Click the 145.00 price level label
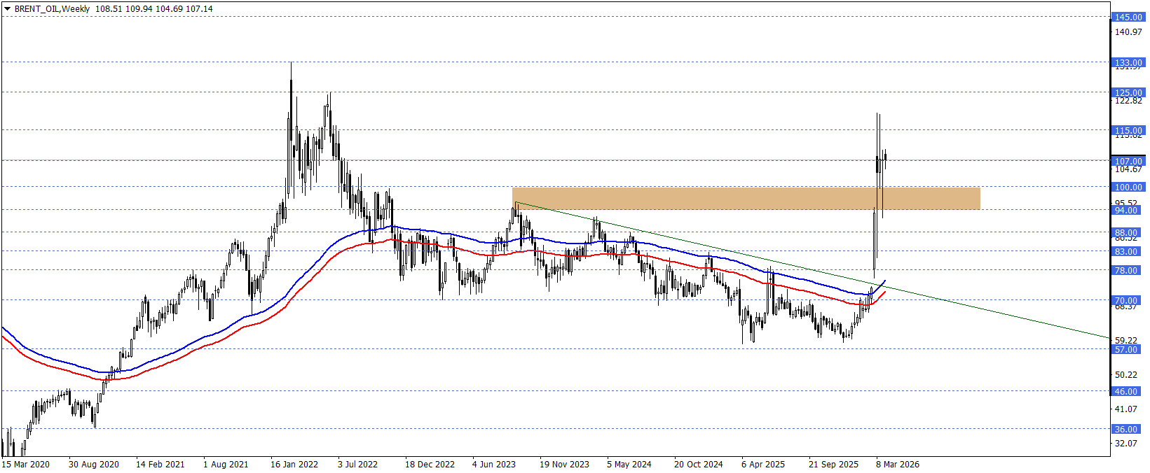1150x473 pixels. click(1128, 17)
